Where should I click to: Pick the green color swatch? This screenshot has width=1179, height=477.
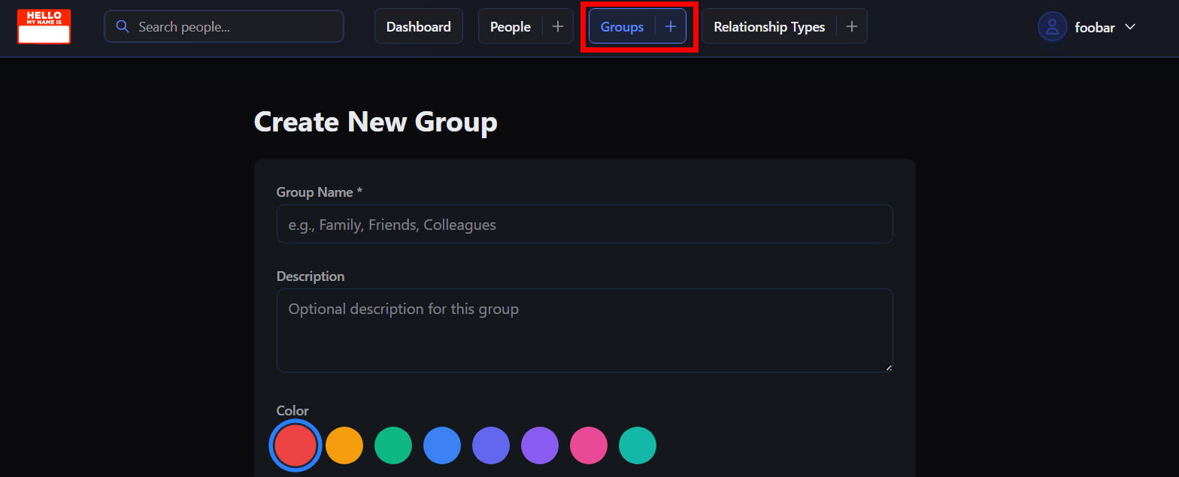pos(393,445)
